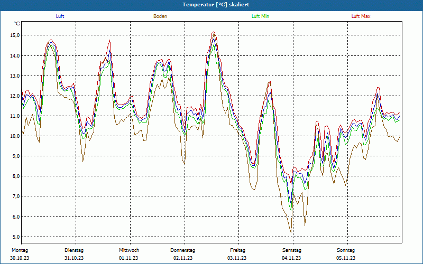
Task: Select the 'Montag' day label
Action: [20, 250]
